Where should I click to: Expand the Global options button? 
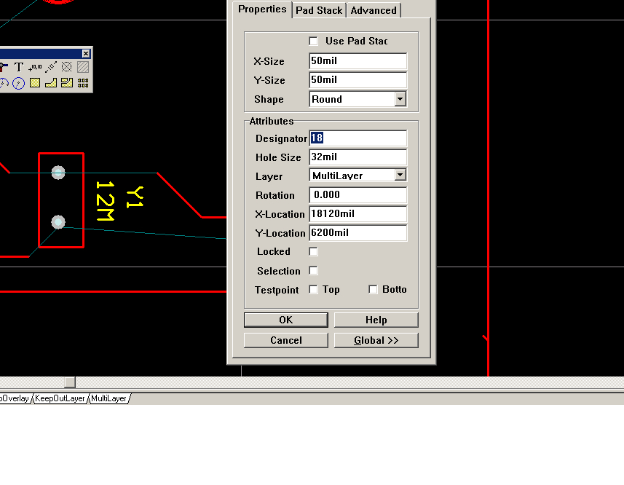[376, 340]
